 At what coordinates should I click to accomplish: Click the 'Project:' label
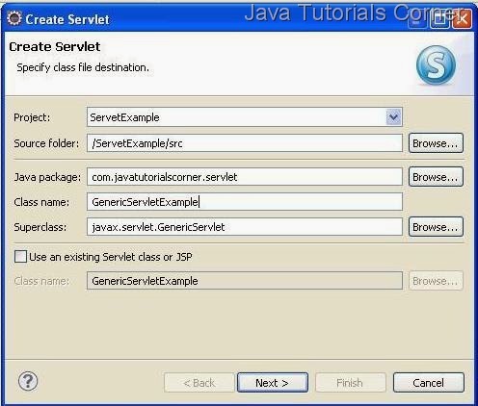pos(32,117)
